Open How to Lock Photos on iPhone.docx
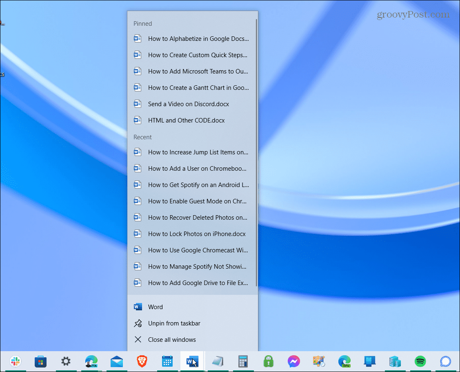 (x=197, y=234)
